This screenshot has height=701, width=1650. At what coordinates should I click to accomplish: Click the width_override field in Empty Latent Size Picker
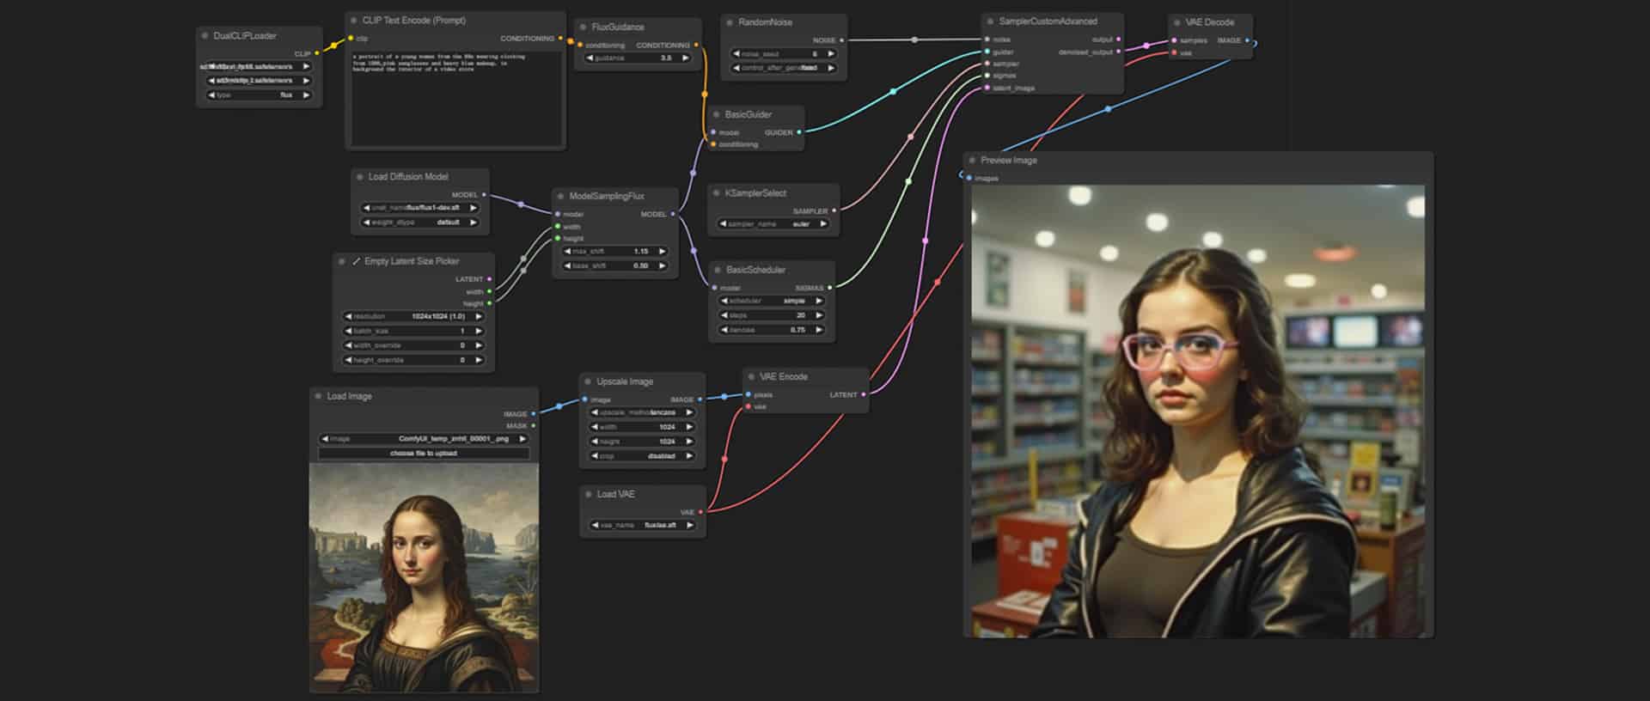click(413, 346)
